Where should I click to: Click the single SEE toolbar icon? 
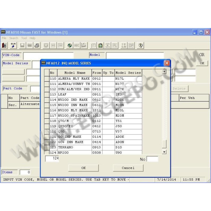point(53,45)
